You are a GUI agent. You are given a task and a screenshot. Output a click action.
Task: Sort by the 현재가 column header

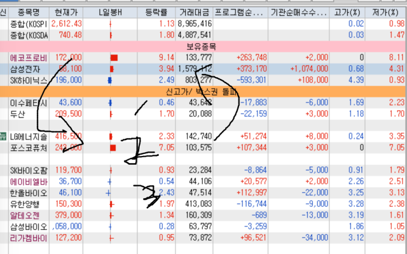[66, 12]
